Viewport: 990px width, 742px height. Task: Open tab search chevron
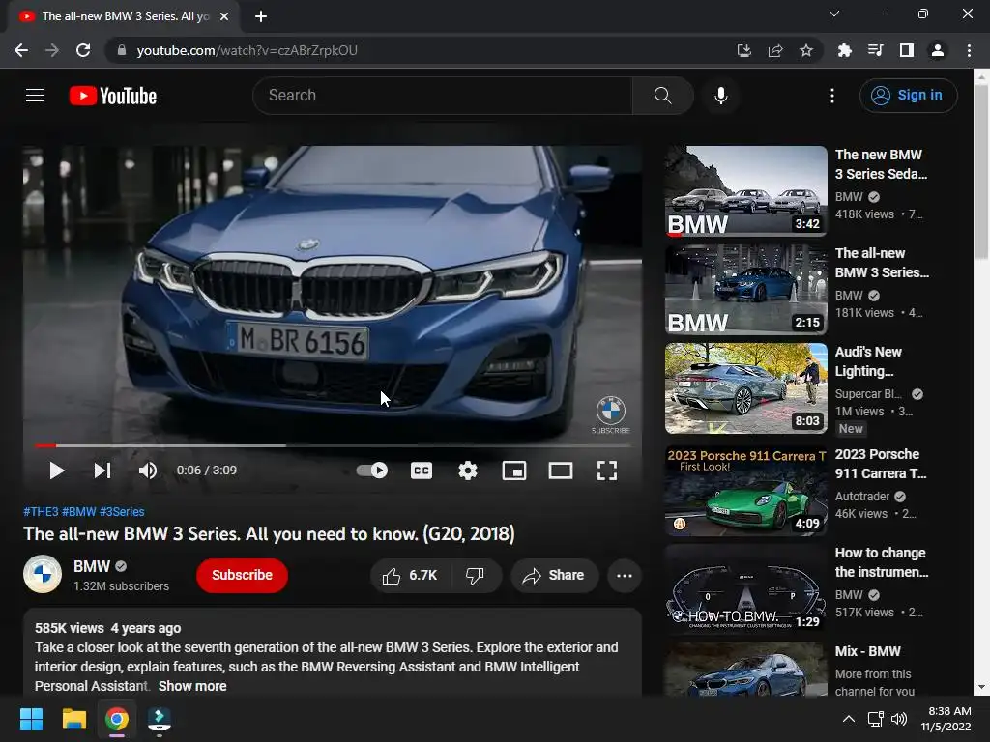click(x=834, y=14)
